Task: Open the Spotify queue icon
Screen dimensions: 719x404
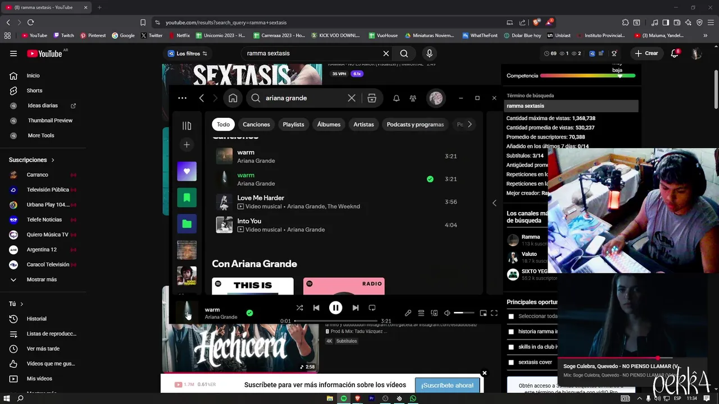Action: [421, 313]
